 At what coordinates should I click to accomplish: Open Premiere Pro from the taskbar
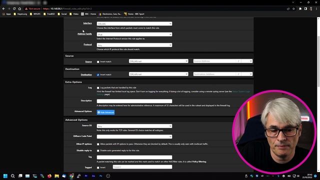[86, 176]
